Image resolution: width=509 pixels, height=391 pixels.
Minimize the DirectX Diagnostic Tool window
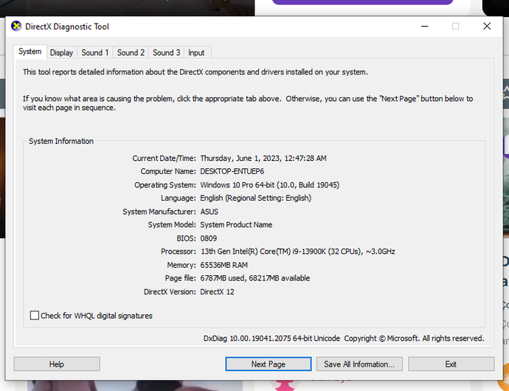[x=425, y=27]
